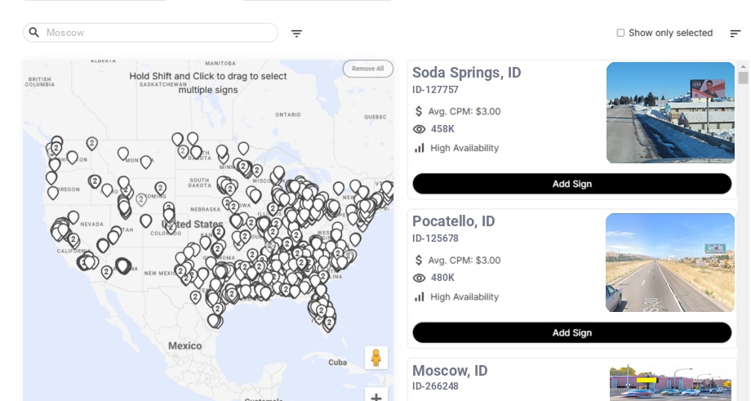Click Pocatello impressions eye icon
This screenshot has height=401, width=751.
pos(420,278)
